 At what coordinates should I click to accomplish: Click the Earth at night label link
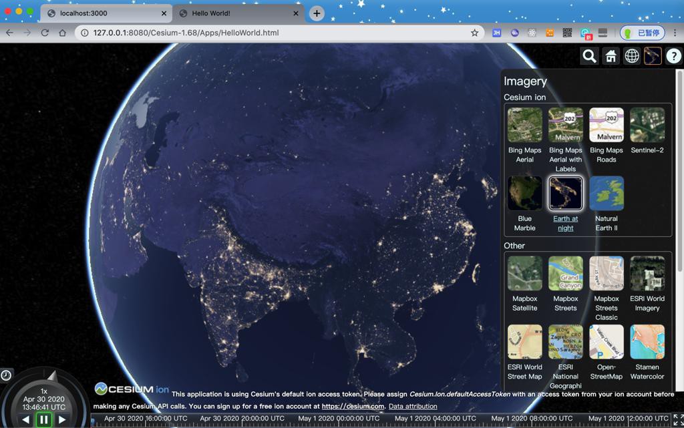565,223
